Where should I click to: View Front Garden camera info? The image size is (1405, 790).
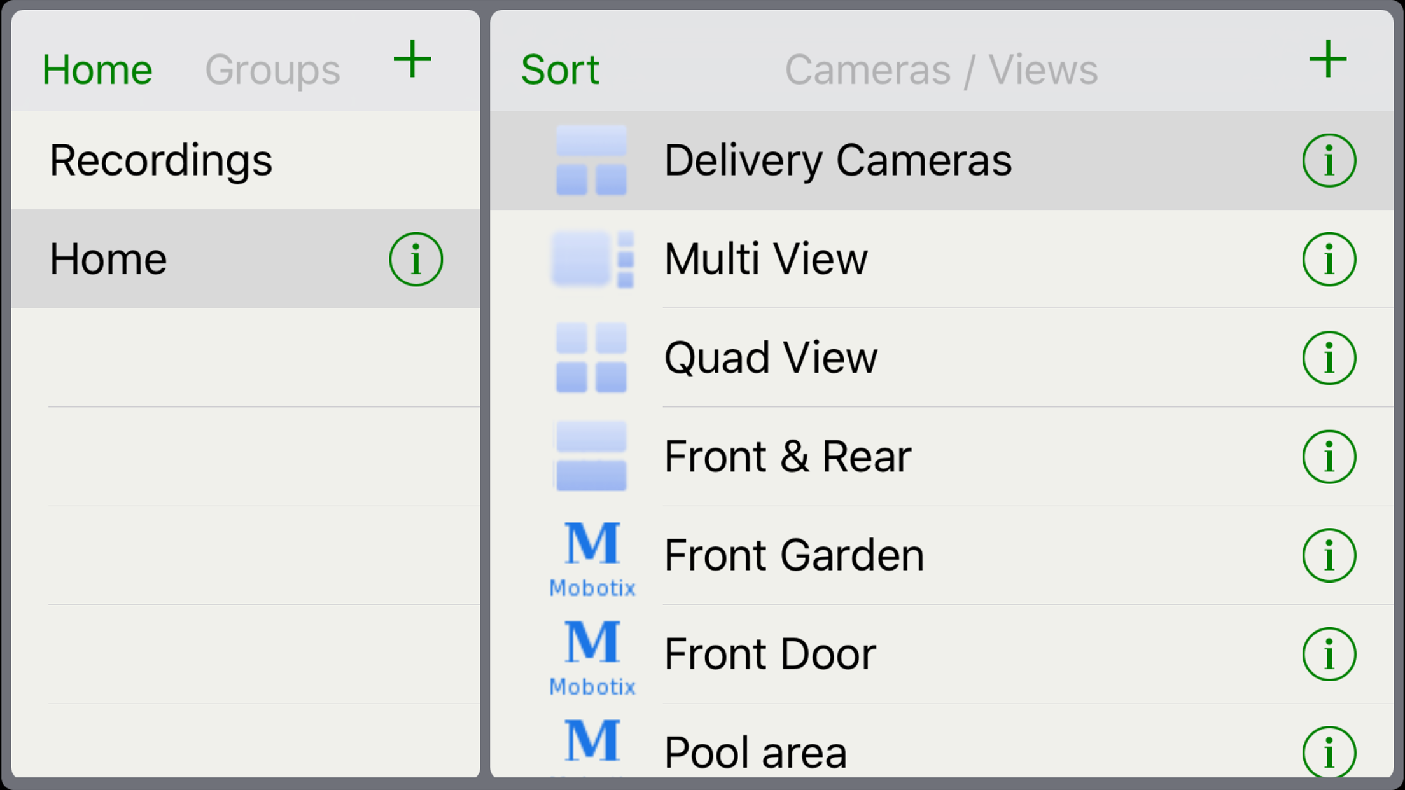pyautogui.click(x=1329, y=555)
